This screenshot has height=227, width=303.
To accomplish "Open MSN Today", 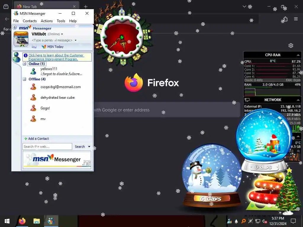I will tap(55, 47).
